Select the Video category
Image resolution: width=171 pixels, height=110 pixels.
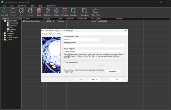click(x=11, y=31)
